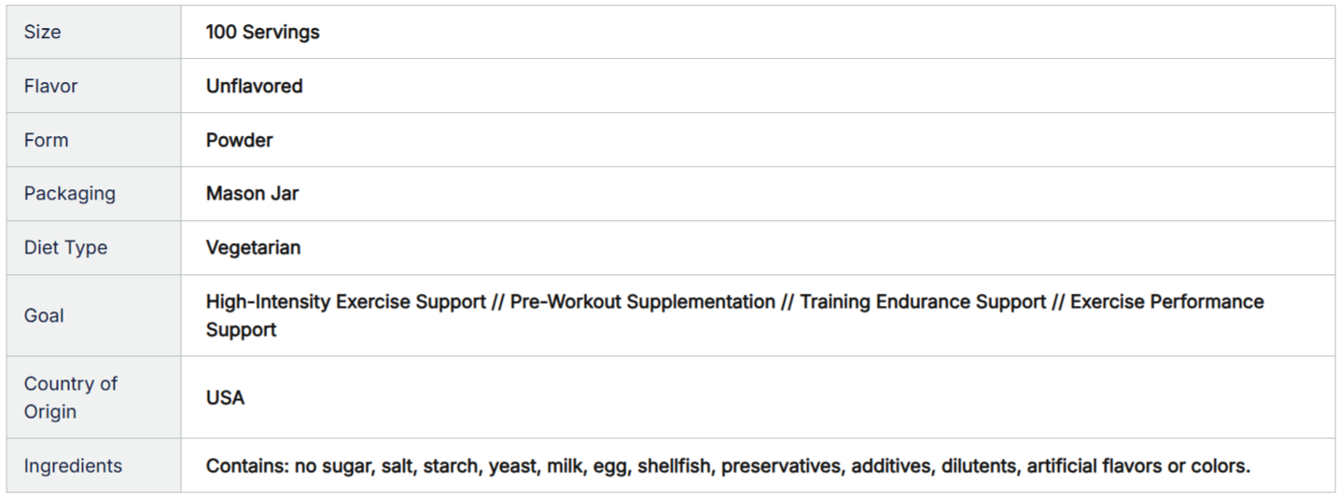Screen dimensions: 1340x496
Task: Click "Pre-Workout Supplementation" text
Action: (643, 302)
